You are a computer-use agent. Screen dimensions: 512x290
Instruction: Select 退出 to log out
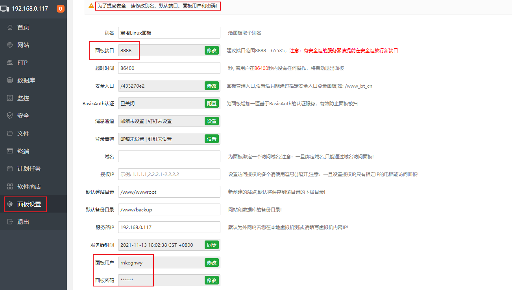(x=23, y=222)
